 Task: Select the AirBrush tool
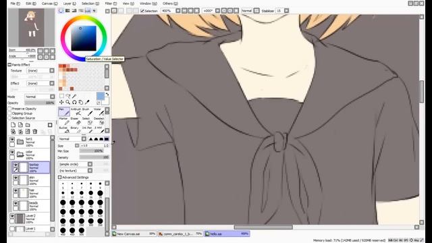click(x=76, y=111)
